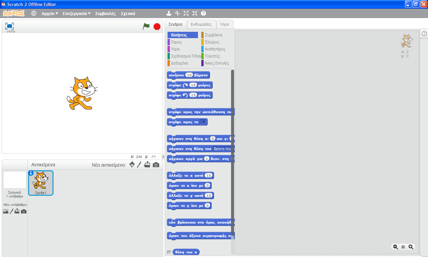Select the Σχεδιασμοί Πένας category

[x=184, y=56]
